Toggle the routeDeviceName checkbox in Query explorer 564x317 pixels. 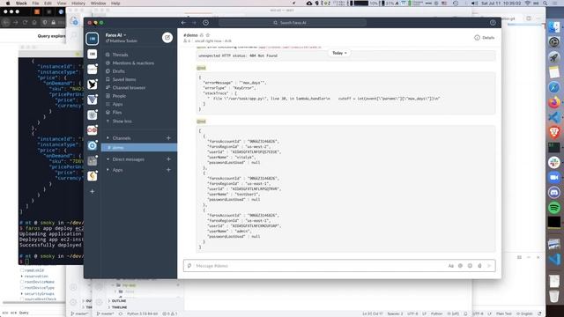22,282
